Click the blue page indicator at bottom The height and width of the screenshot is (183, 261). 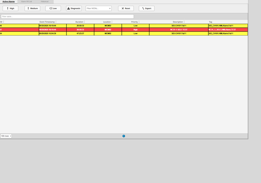124,136
